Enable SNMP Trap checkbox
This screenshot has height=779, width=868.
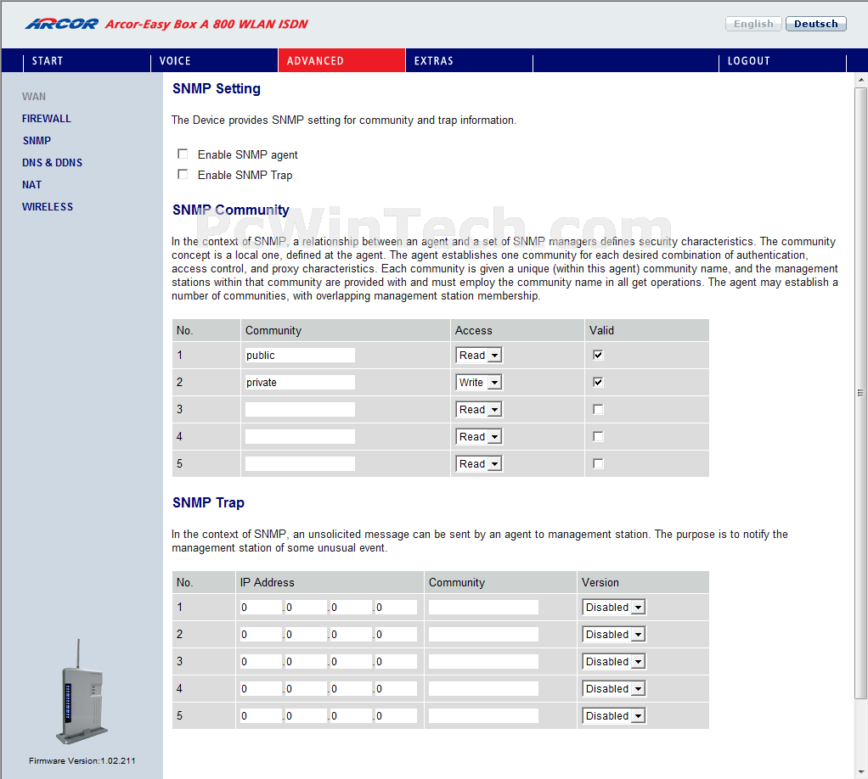coord(183,174)
